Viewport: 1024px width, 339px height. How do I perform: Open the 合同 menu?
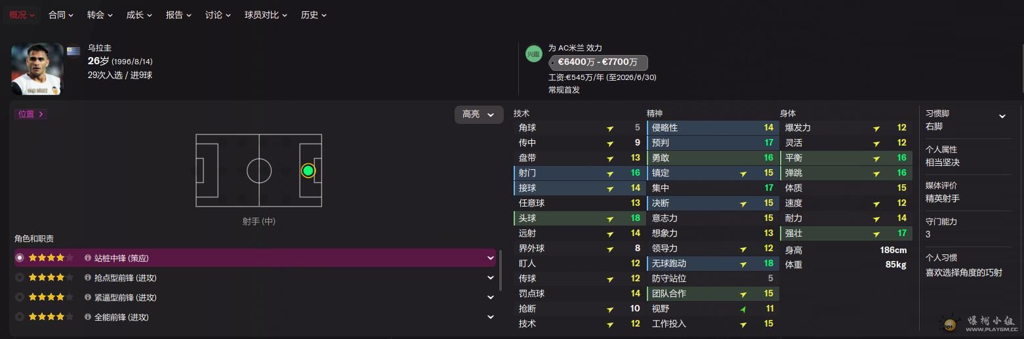pos(61,14)
